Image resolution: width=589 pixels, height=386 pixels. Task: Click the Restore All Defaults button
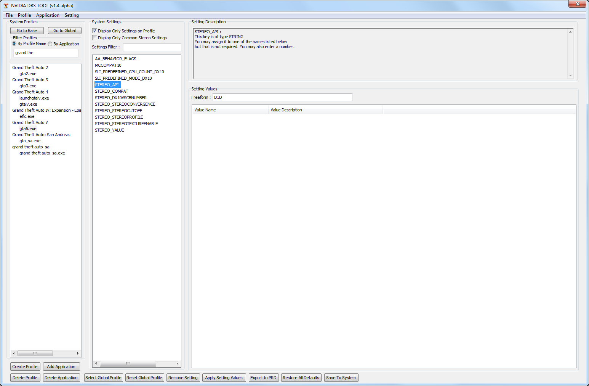301,378
